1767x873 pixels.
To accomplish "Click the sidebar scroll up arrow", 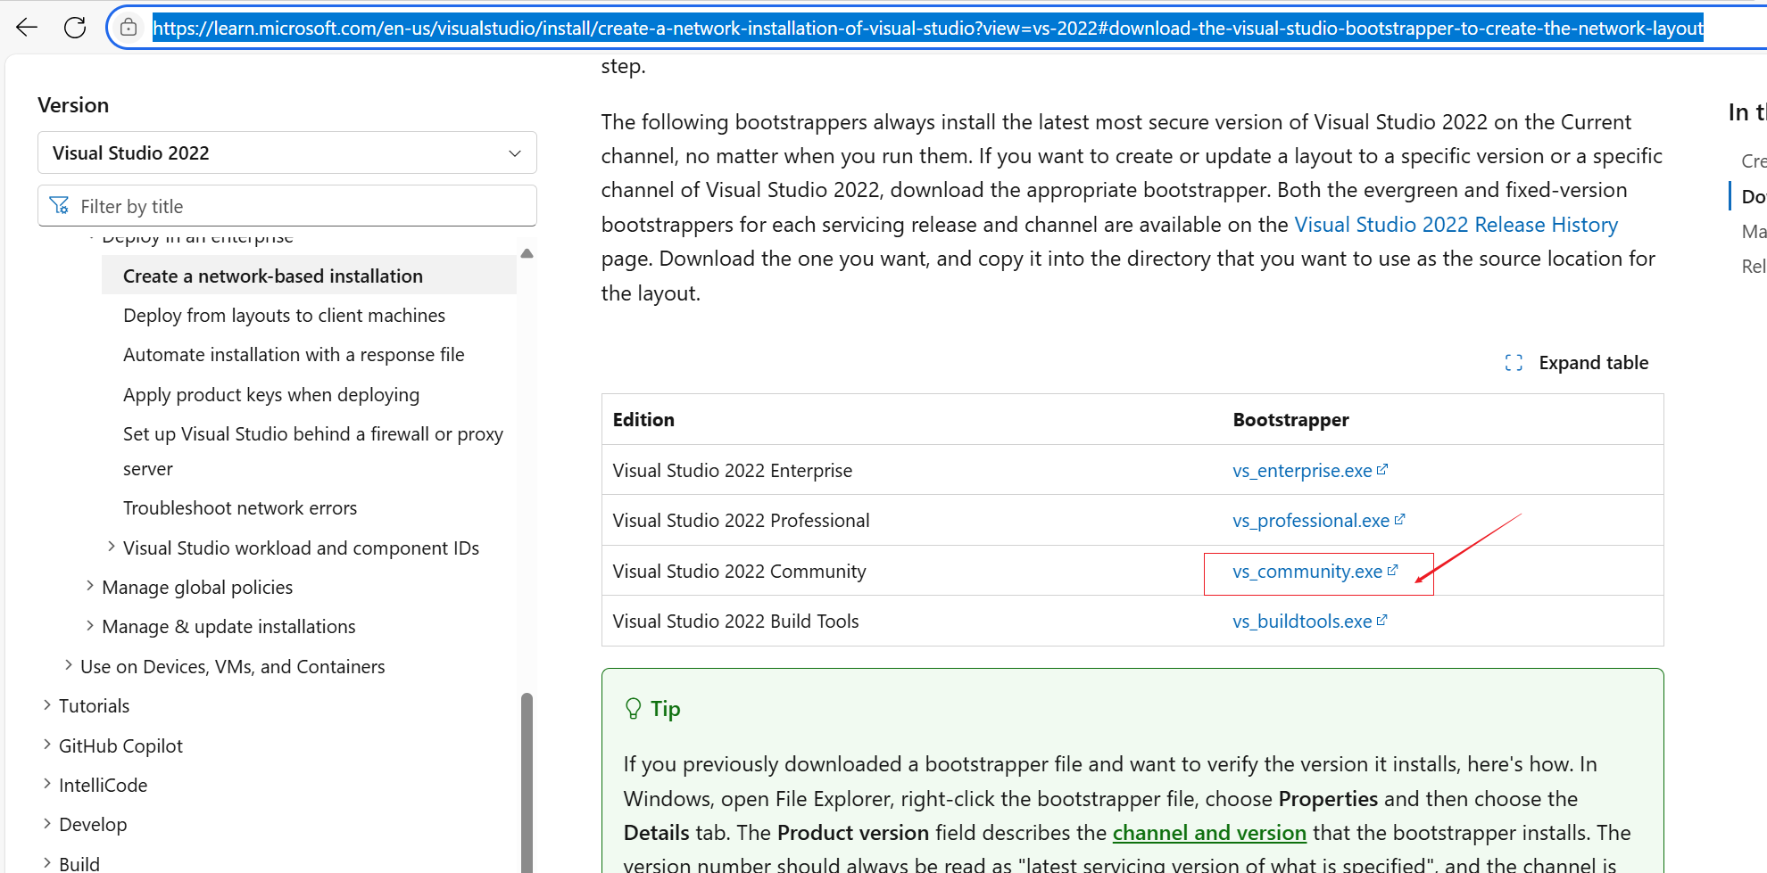I will (527, 253).
